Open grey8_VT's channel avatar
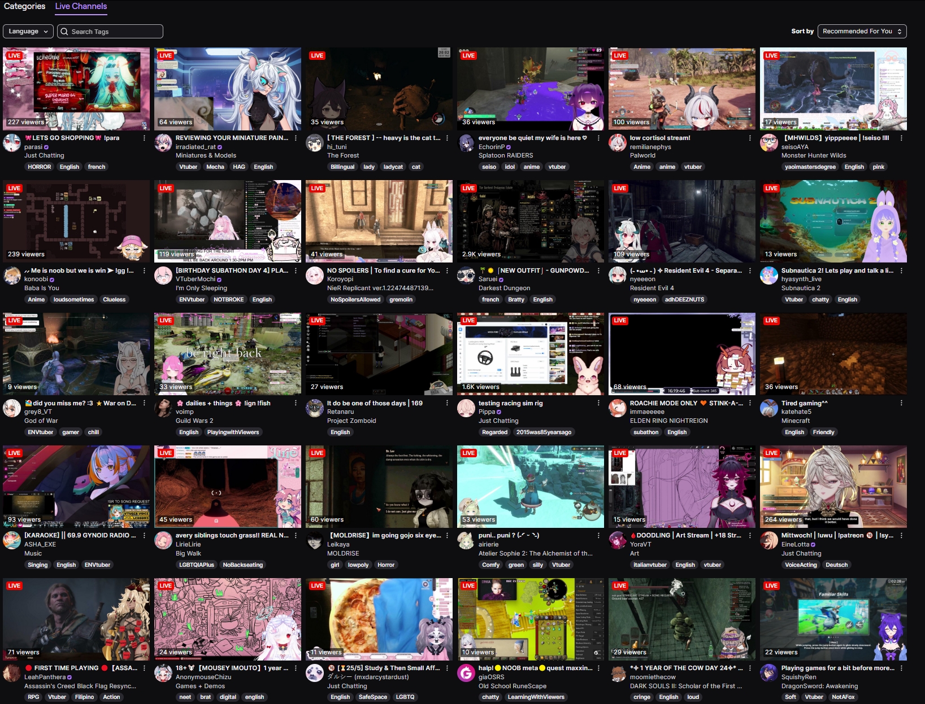This screenshot has width=925, height=704. click(12, 408)
